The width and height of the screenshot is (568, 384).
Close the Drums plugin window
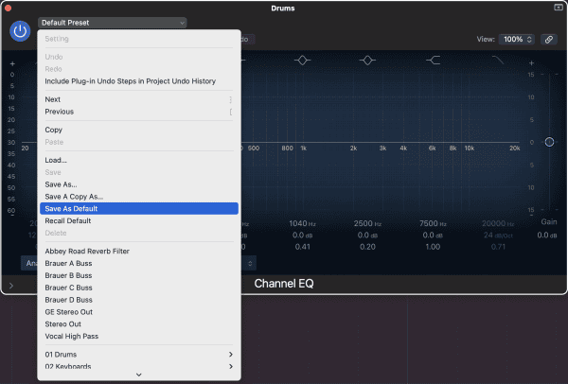(8, 8)
